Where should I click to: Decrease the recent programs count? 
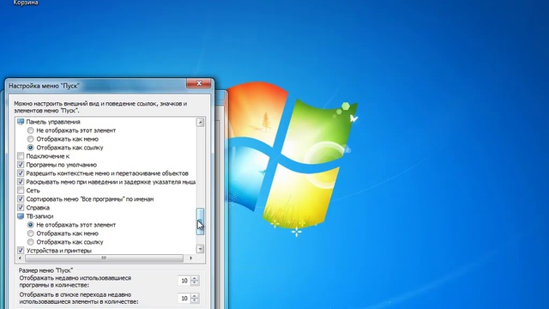(195, 283)
